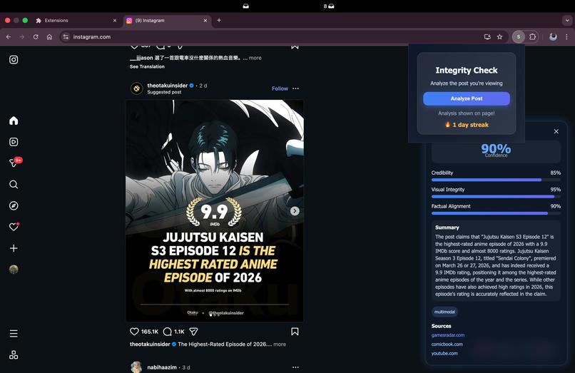
Task: Click browser back arrow
Action: point(9,36)
